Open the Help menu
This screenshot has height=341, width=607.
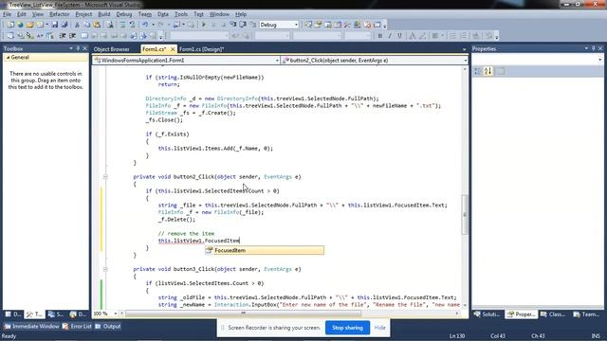241,14
